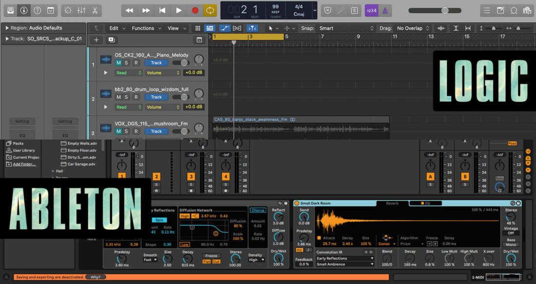Viewport: 536px width, 284px height.
Task: Enable the Chorus button in Reverb
Action: click(258, 210)
